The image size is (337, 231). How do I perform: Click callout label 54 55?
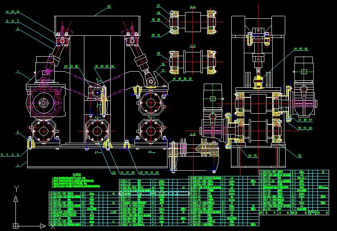click(252, 155)
